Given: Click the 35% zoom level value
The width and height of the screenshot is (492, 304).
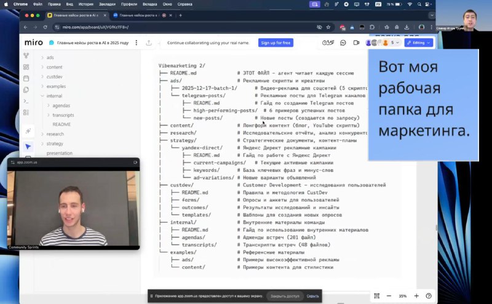Looking at the screenshot, I should coord(403,296).
